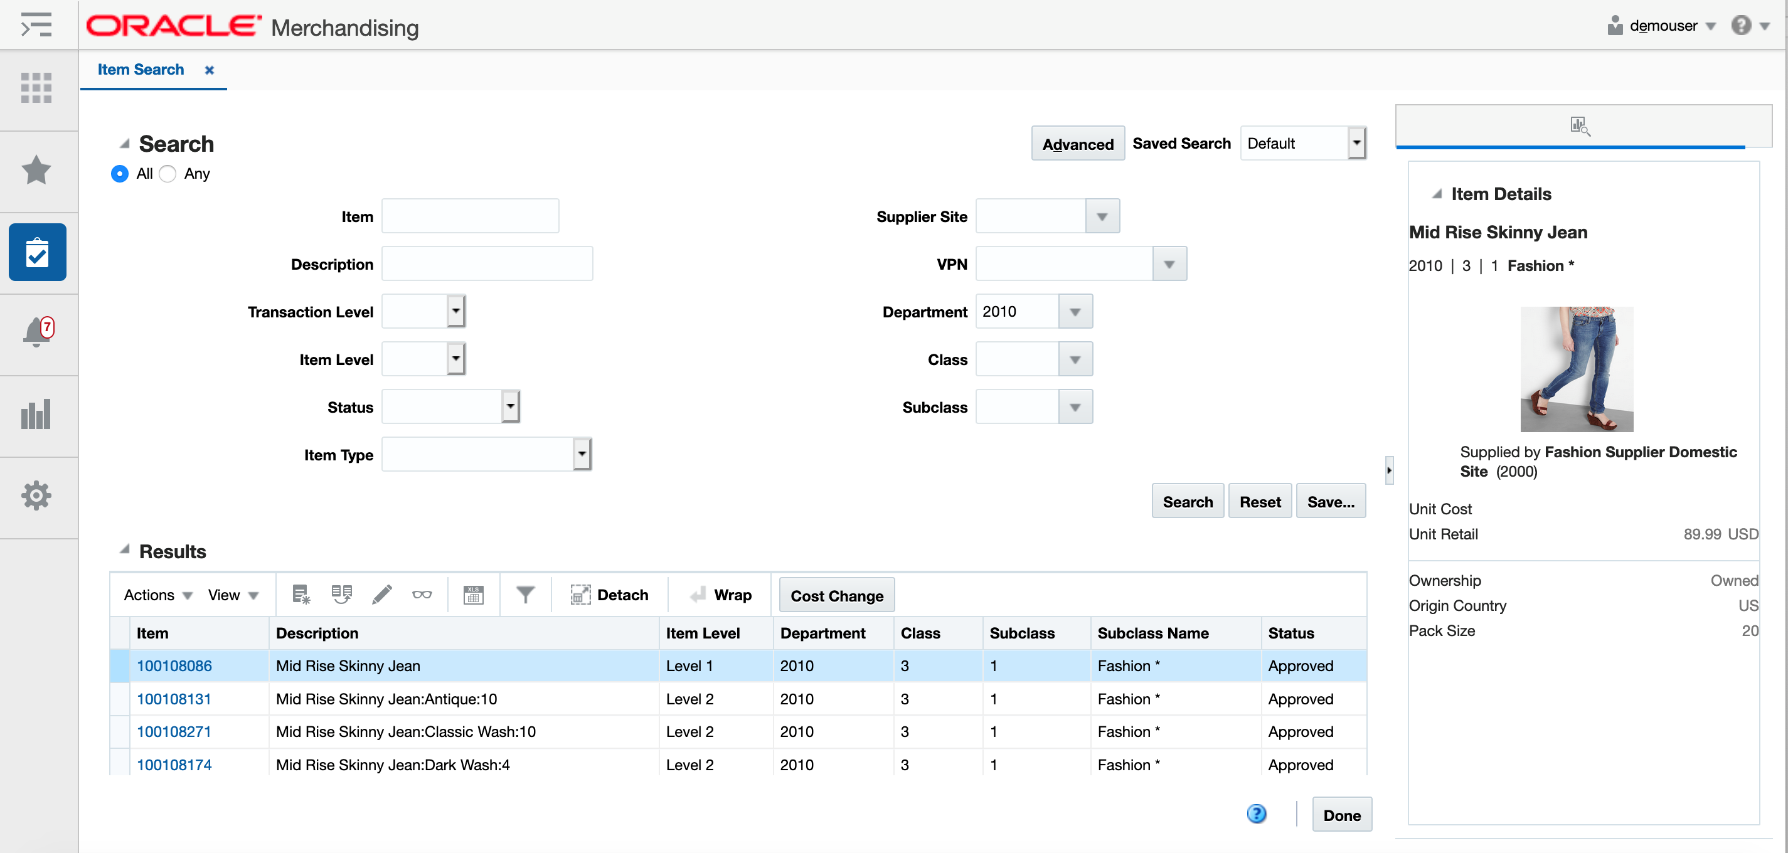This screenshot has width=1788, height=853.
Task: Open item 100108086 link
Action: pos(174,665)
